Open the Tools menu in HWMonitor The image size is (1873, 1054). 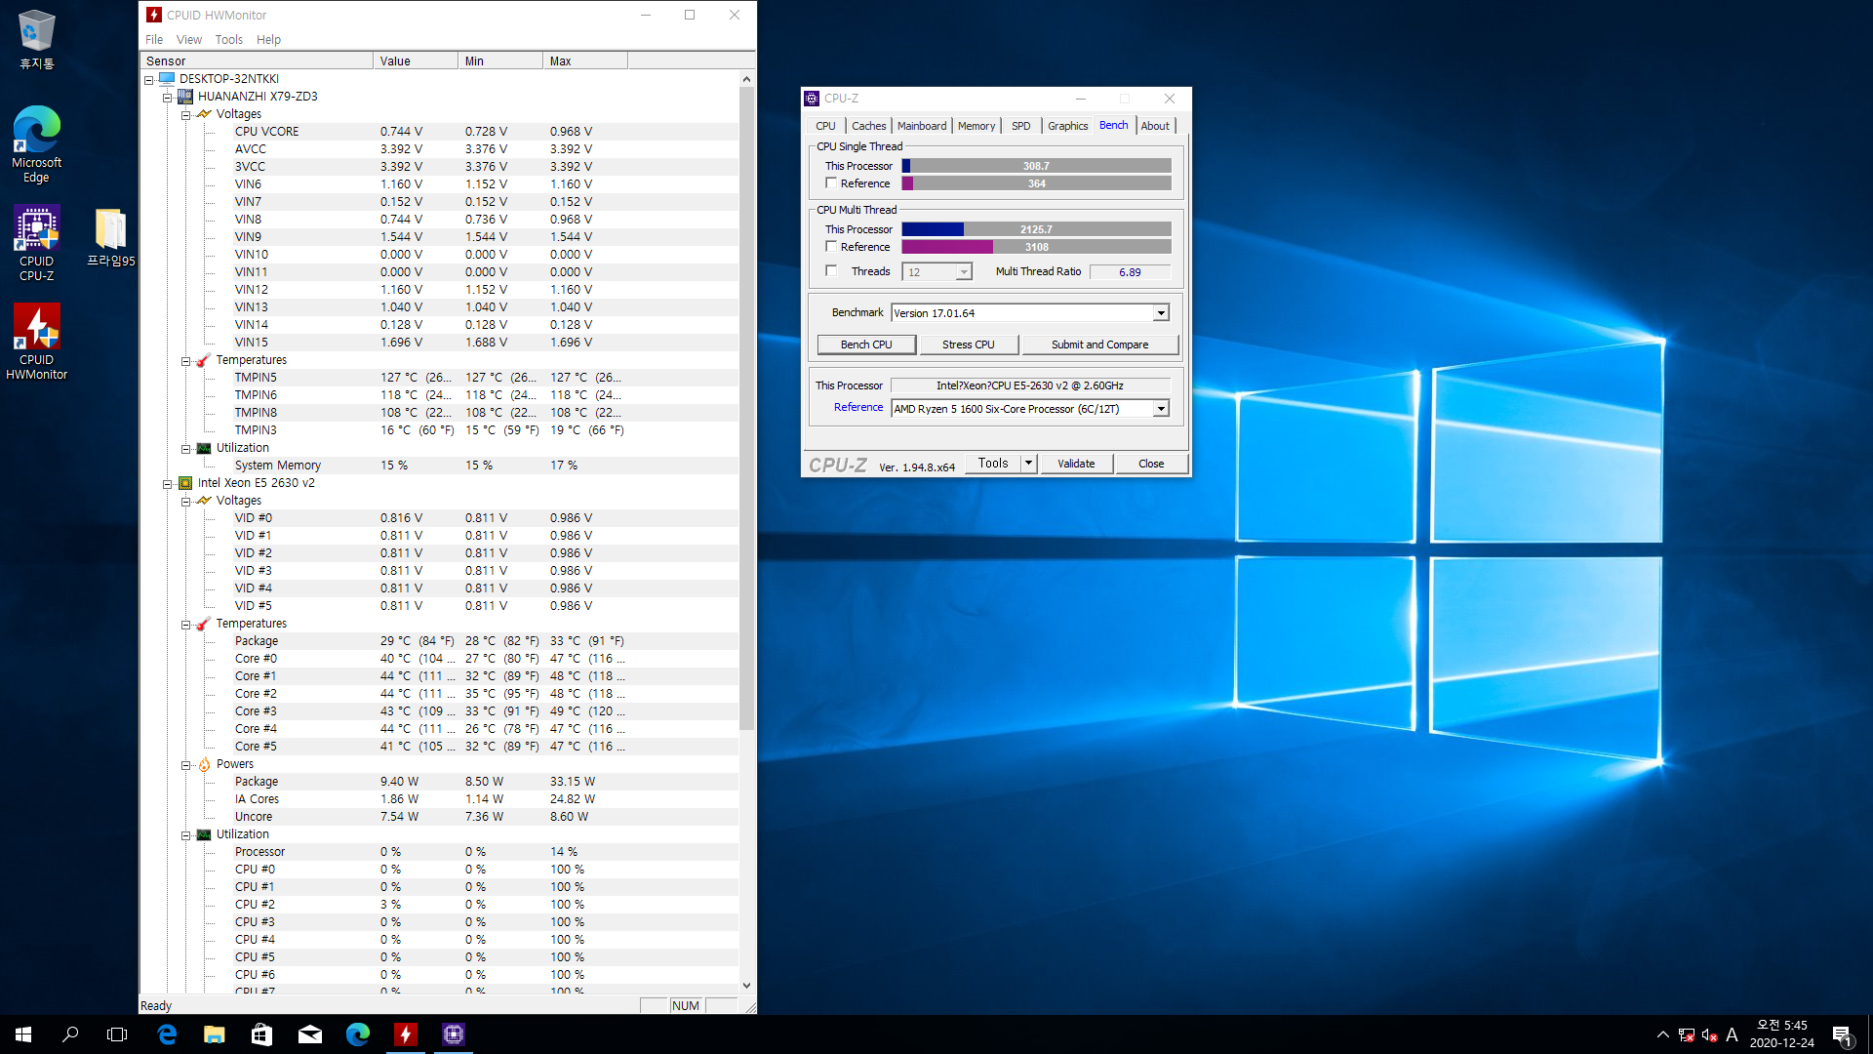click(x=228, y=40)
